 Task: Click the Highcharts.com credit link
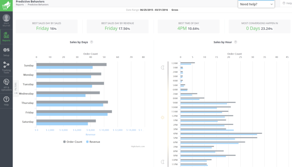(x=138, y=146)
